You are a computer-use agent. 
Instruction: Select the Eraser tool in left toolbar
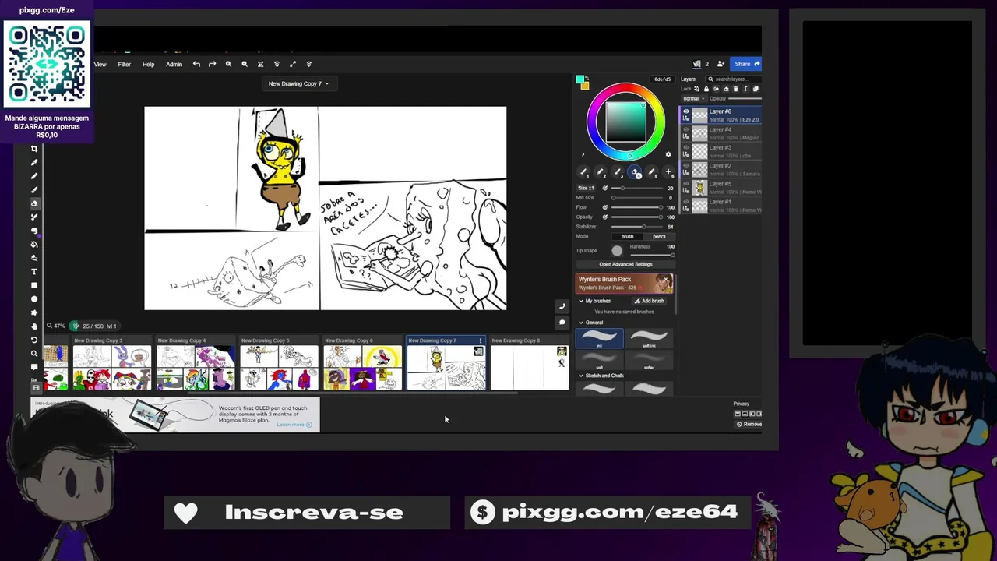tap(34, 203)
